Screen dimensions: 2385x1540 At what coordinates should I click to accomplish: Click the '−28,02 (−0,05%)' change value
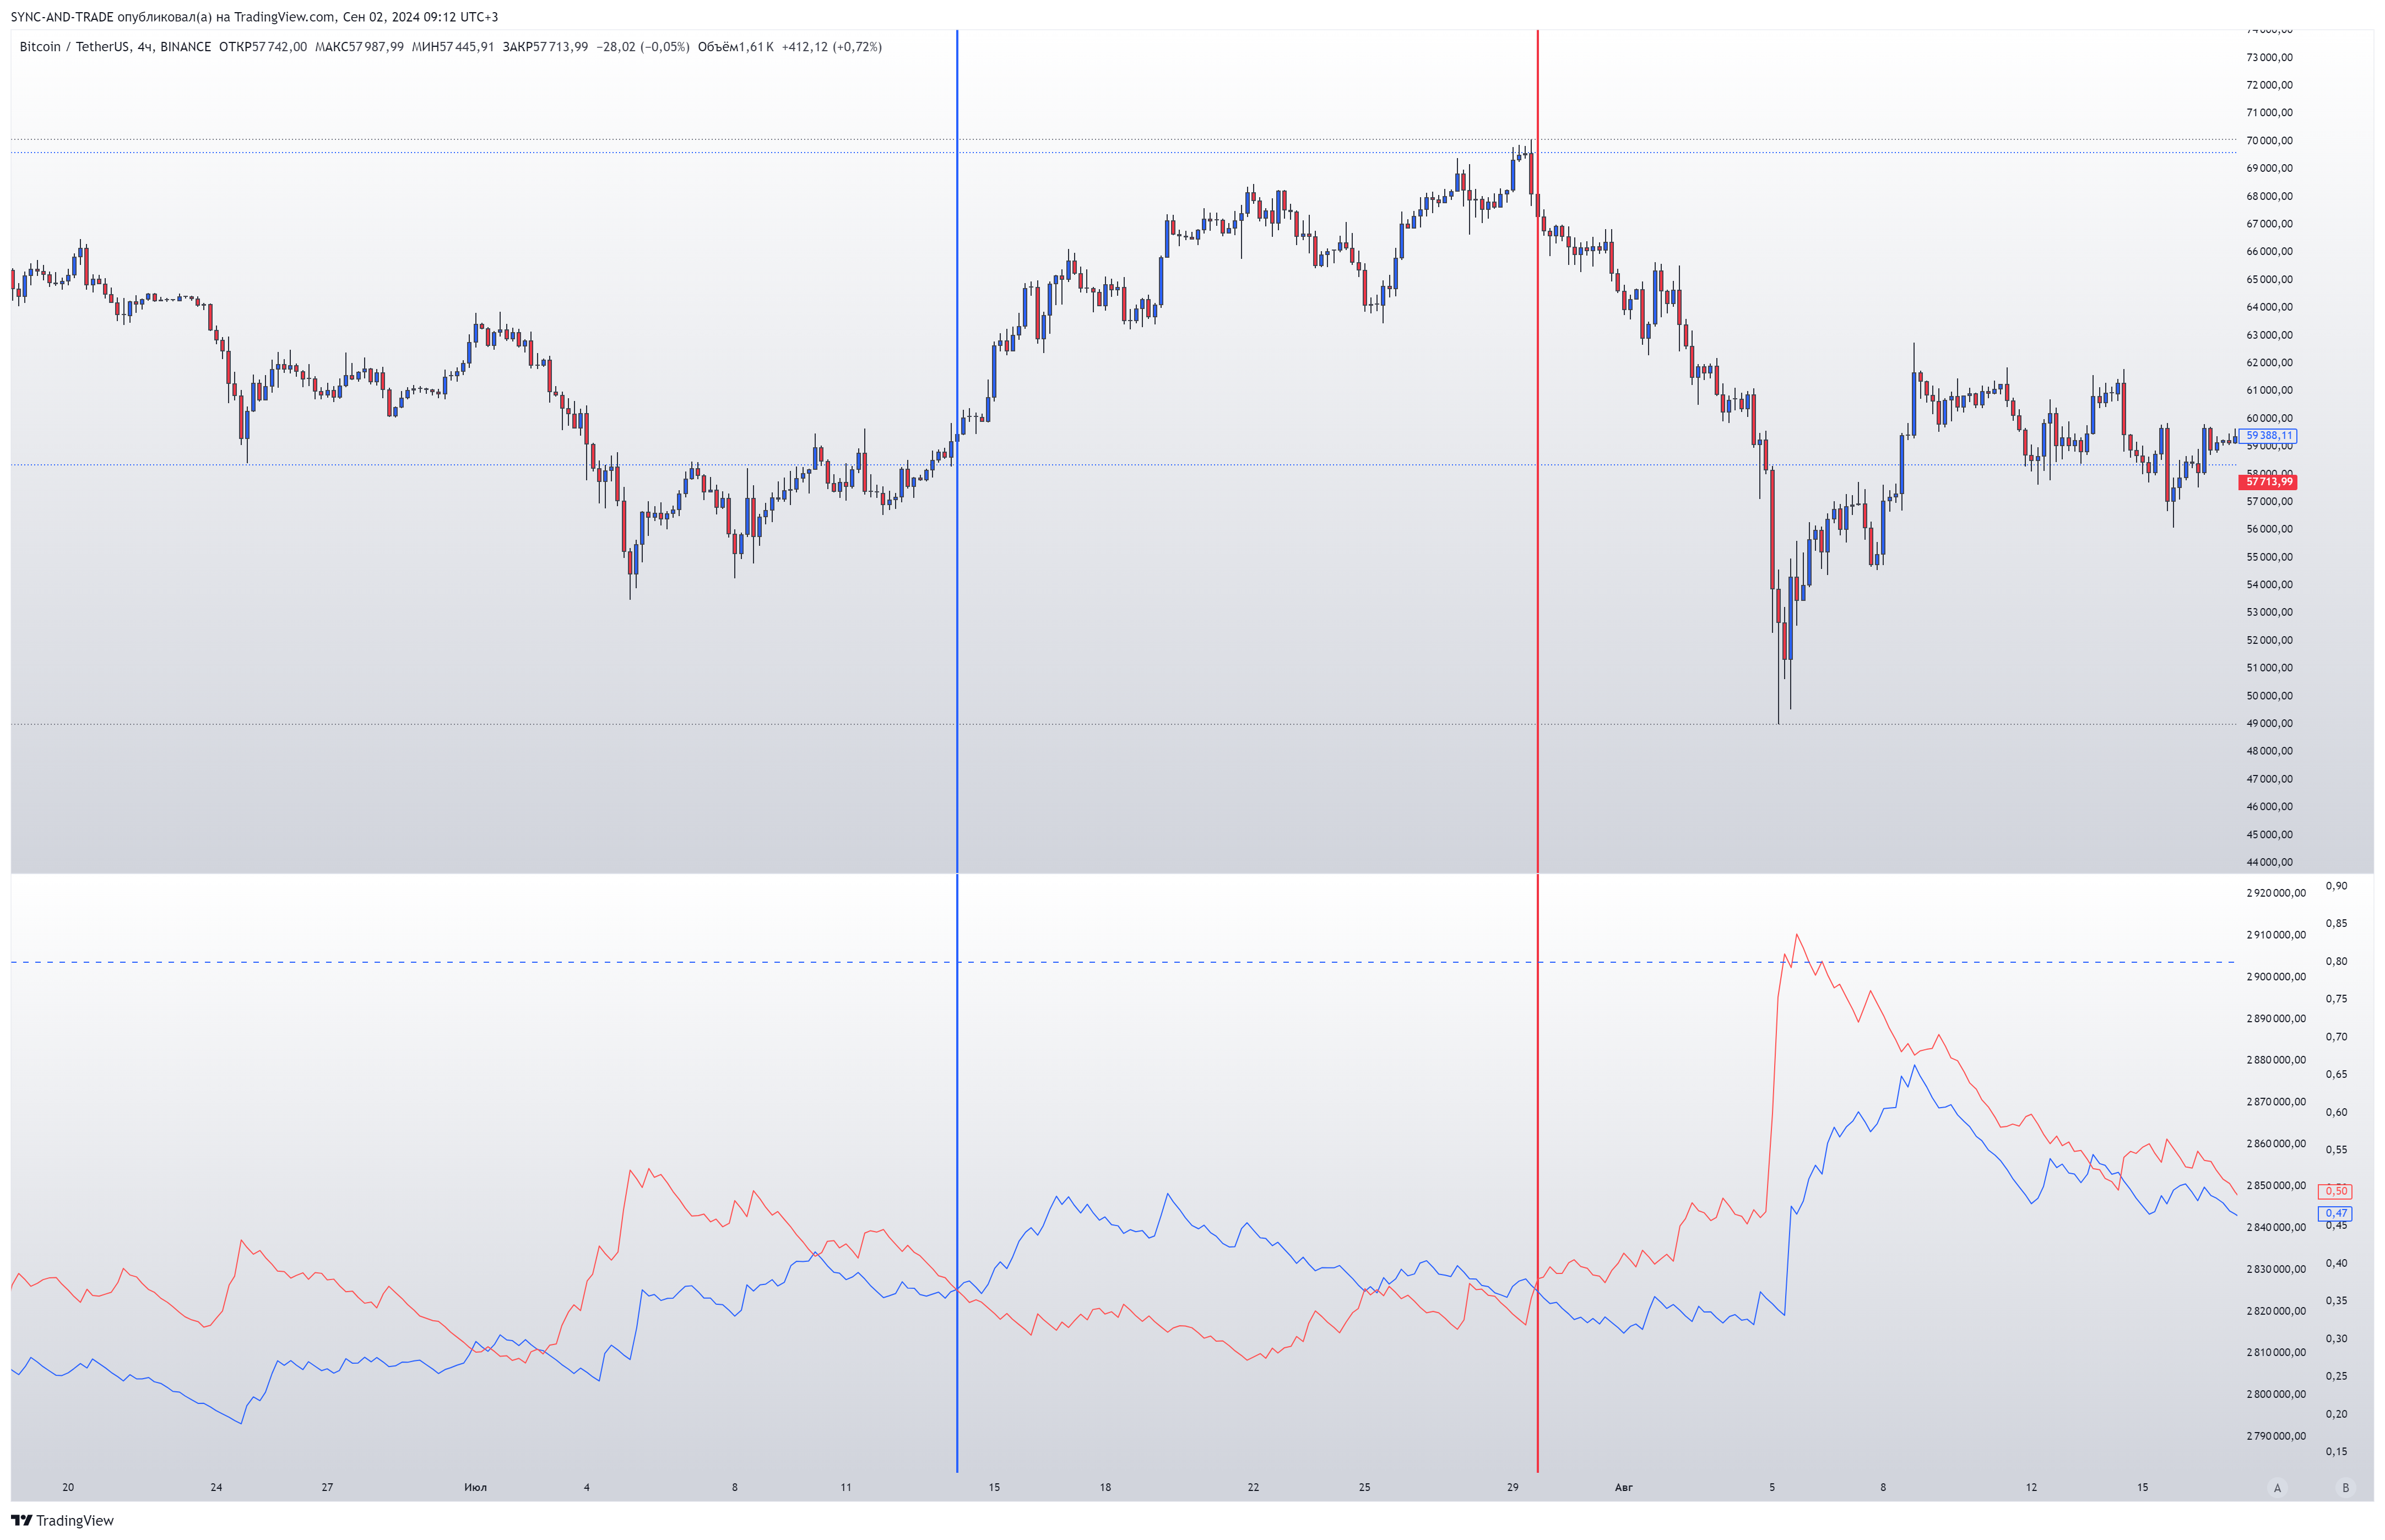click(643, 47)
